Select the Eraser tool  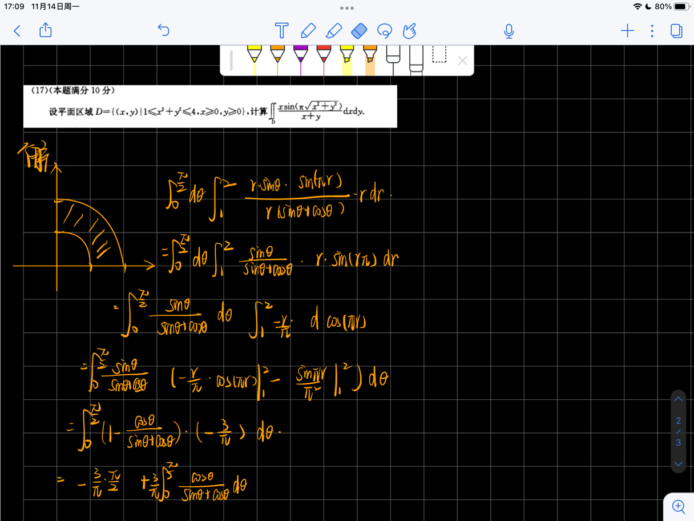coord(359,30)
